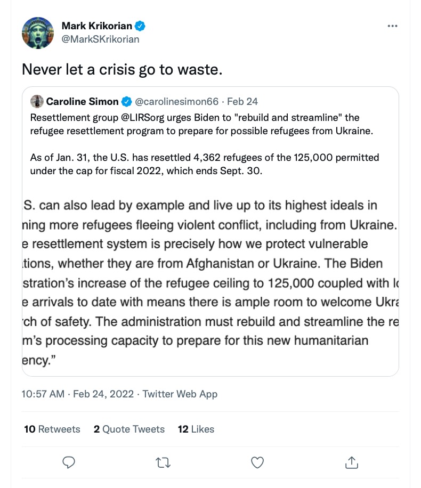Click Caroline Simon's small avatar
Viewport: 421px width, 488px height.
coord(37,101)
